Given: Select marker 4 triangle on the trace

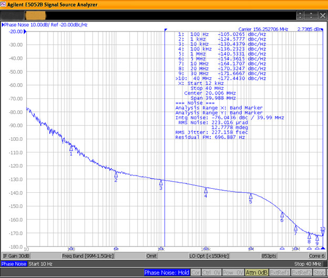Looking at the screenshot, I should pos(206,190).
